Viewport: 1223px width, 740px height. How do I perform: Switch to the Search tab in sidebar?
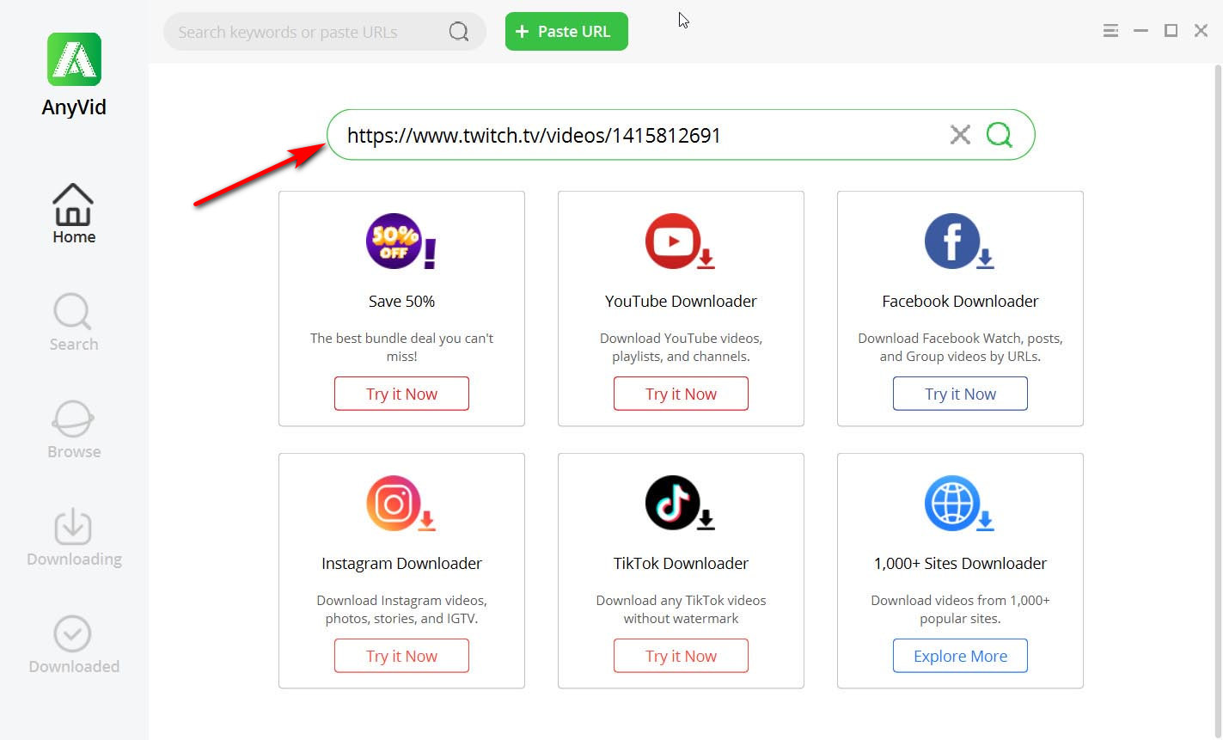(x=74, y=322)
